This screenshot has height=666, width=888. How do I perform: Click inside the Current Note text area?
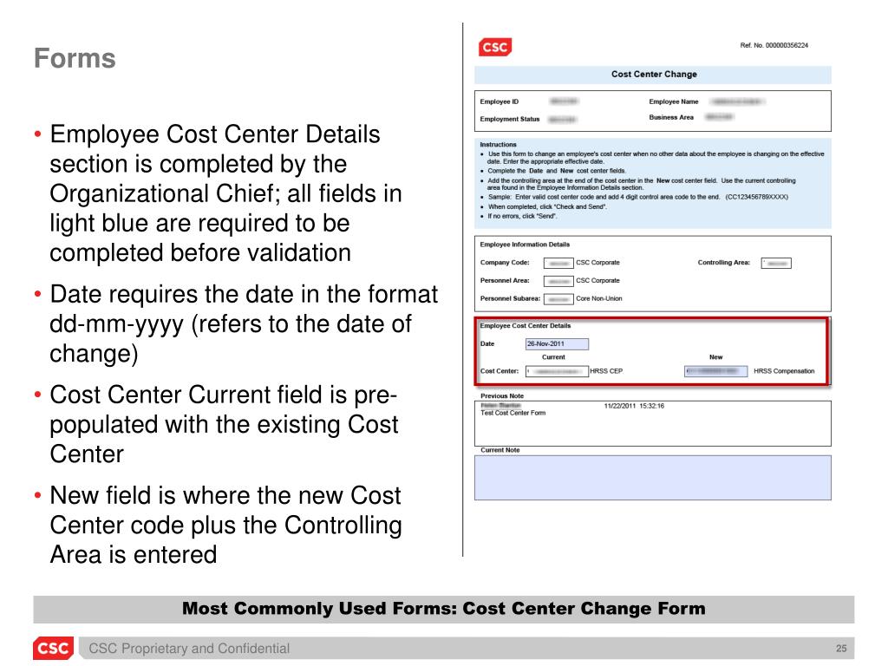point(652,478)
